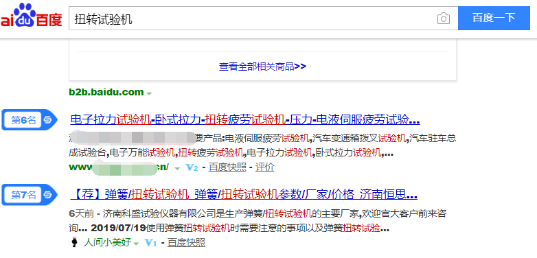
Task: Click the 评价 link
Action: tap(265, 167)
